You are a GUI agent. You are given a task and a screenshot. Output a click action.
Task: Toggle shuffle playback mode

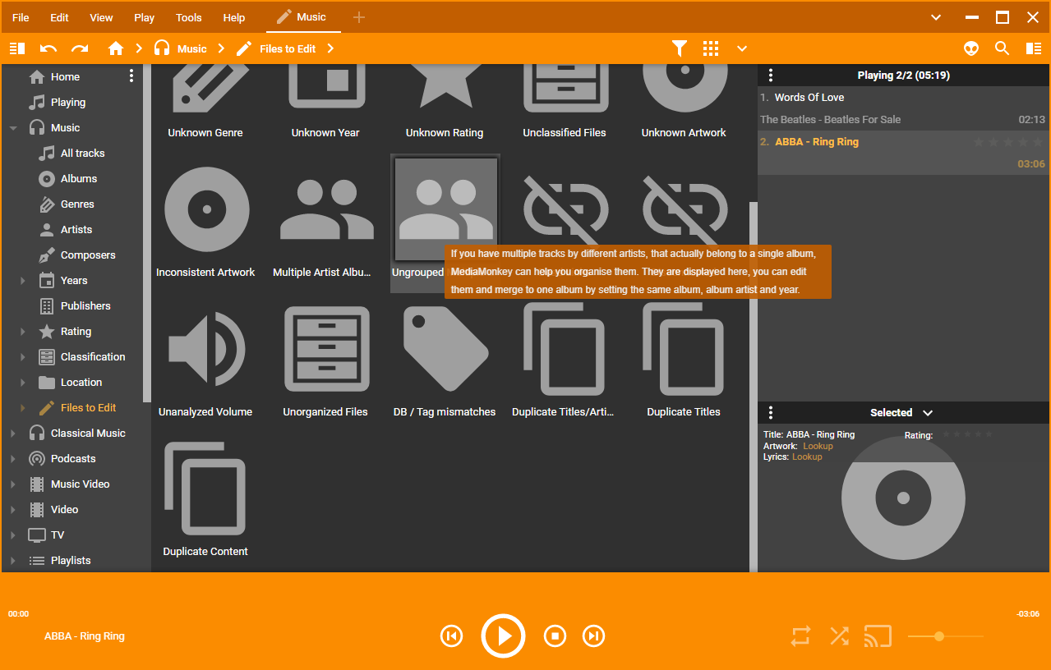tap(839, 636)
